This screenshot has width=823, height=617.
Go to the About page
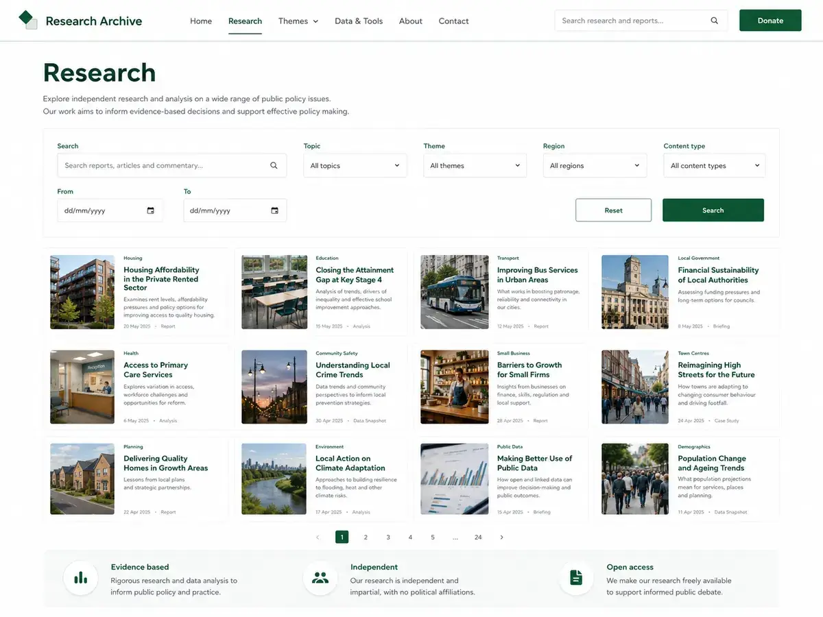click(x=411, y=21)
